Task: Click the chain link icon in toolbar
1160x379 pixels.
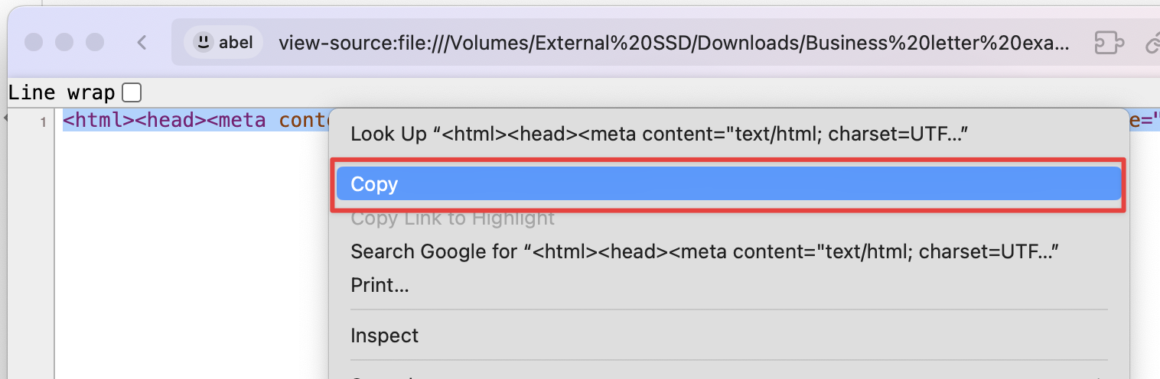Action: coord(1152,44)
